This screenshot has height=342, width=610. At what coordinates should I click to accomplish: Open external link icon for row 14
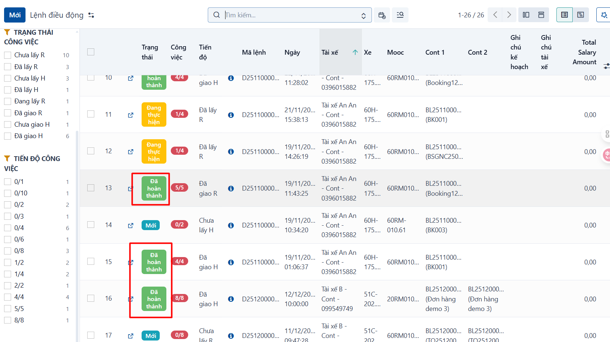[131, 225]
